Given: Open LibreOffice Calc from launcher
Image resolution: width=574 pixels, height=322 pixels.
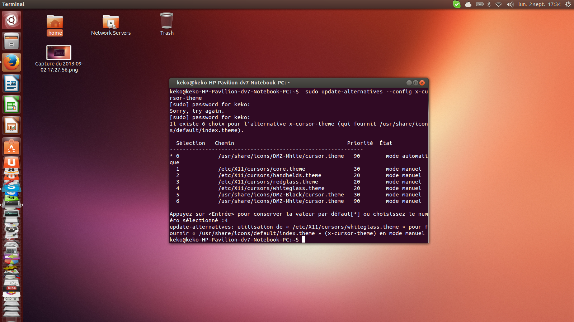Looking at the screenshot, I should point(11,104).
